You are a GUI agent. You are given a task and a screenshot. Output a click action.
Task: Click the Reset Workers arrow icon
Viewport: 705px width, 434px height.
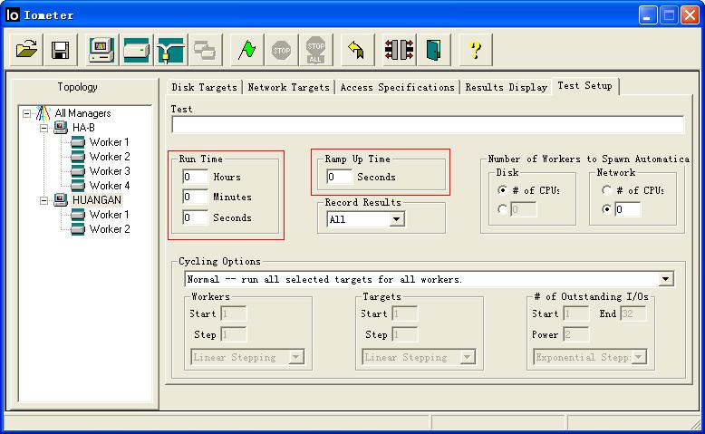point(356,50)
